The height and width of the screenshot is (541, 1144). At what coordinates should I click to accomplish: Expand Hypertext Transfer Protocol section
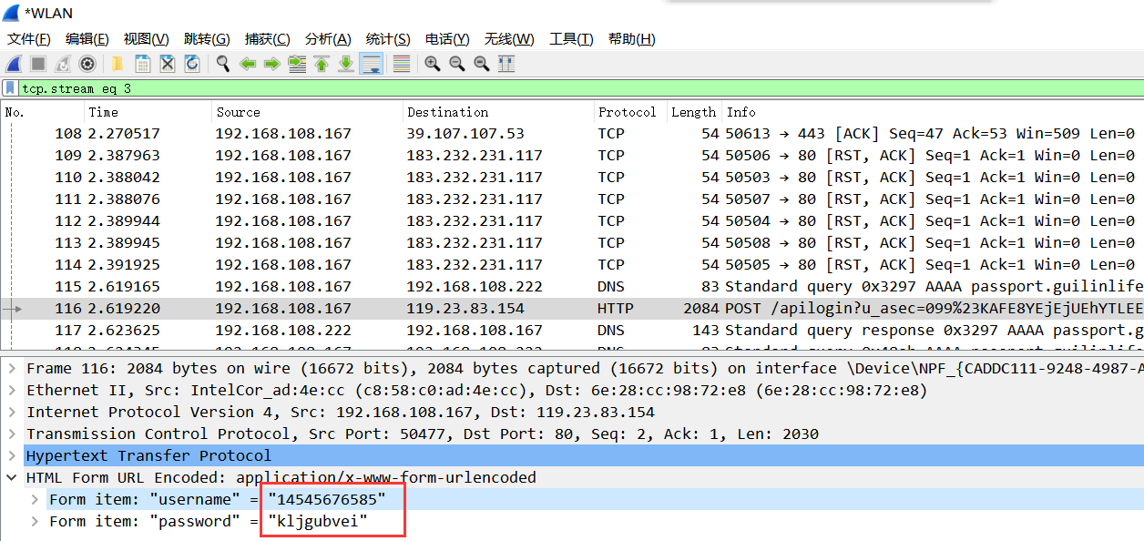[11, 456]
